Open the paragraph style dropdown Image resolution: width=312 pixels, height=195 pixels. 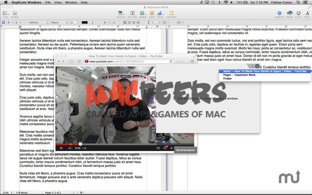[x=10, y=23]
